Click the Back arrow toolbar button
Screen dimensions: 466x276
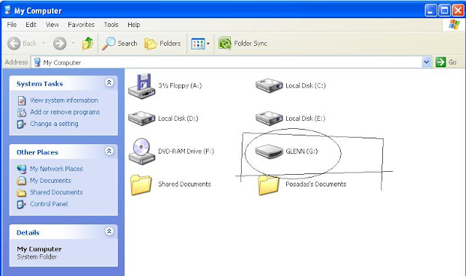pos(14,44)
